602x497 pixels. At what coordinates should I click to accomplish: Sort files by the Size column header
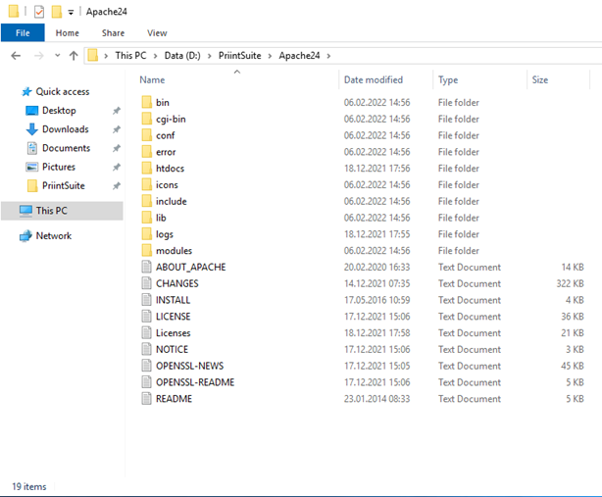(x=540, y=80)
